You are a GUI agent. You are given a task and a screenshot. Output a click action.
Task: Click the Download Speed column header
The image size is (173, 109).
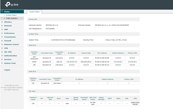point(84,98)
